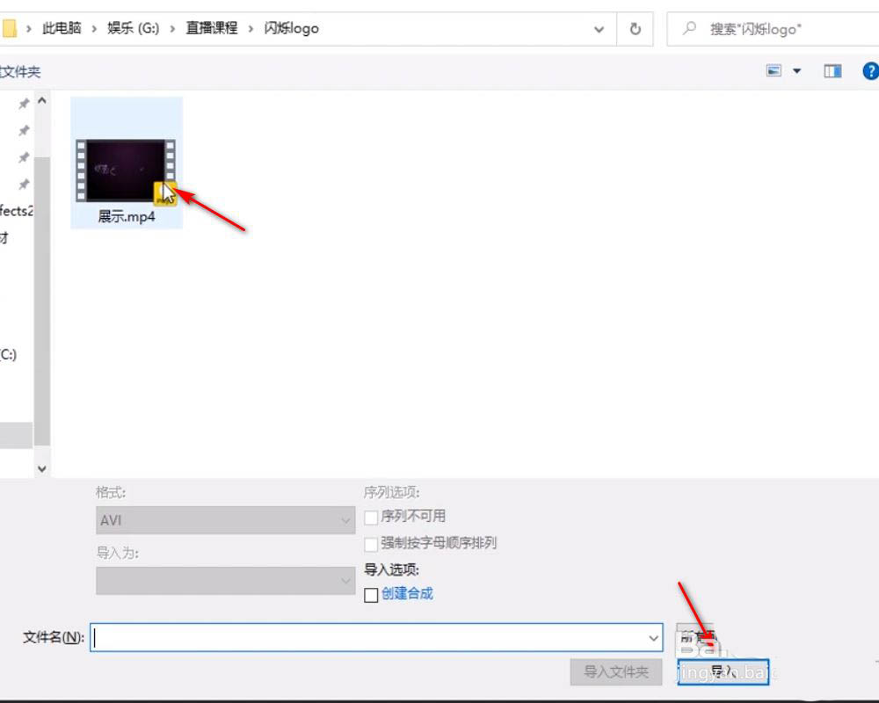
Task: Click the 导入 button to import the file
Action: [723, 671]
